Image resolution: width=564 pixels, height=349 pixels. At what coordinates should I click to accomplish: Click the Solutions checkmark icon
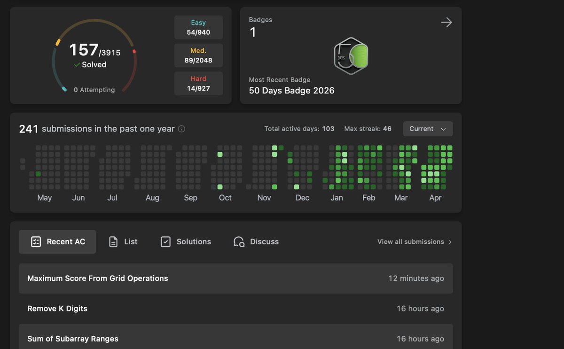[165, 241]
